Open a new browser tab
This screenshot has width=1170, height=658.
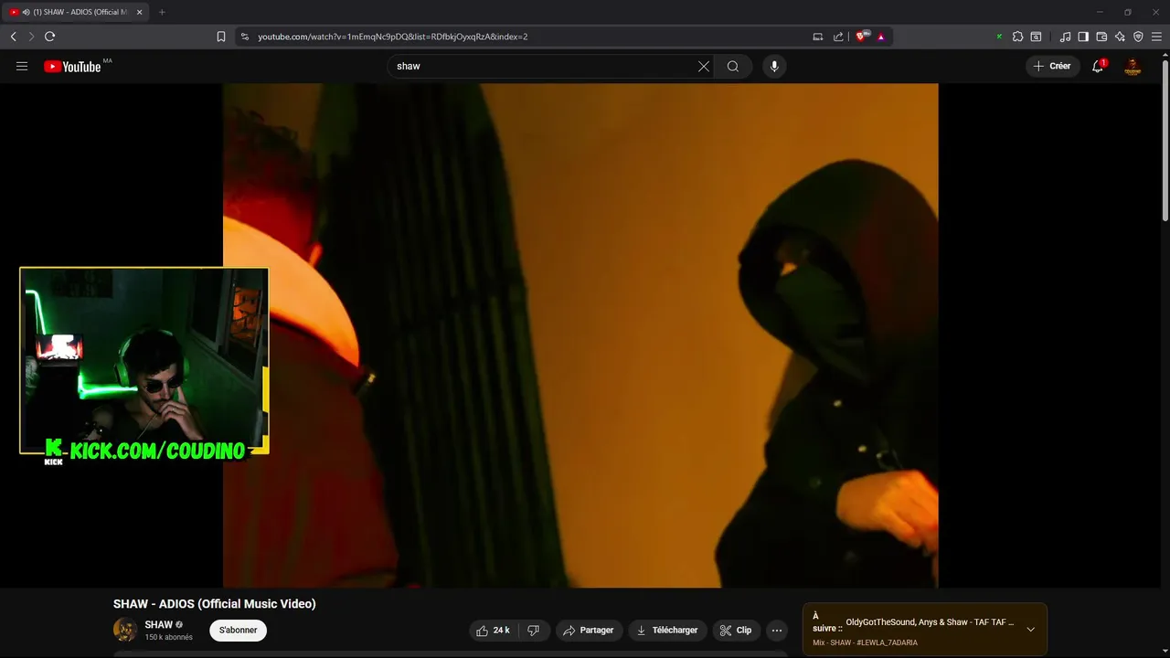162,12
